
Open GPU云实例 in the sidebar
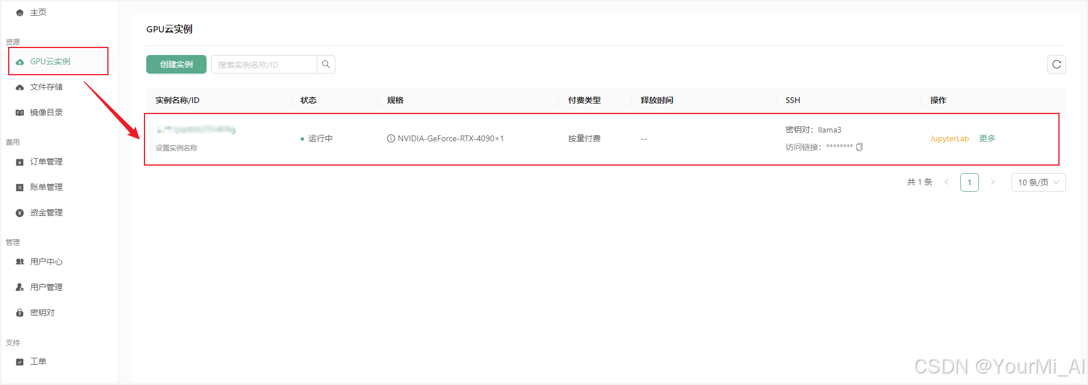[50, 61]
